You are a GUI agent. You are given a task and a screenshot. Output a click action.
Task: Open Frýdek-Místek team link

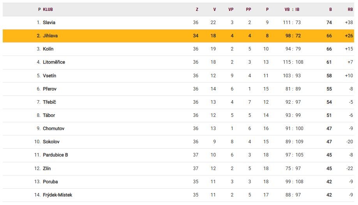[57, 195]
